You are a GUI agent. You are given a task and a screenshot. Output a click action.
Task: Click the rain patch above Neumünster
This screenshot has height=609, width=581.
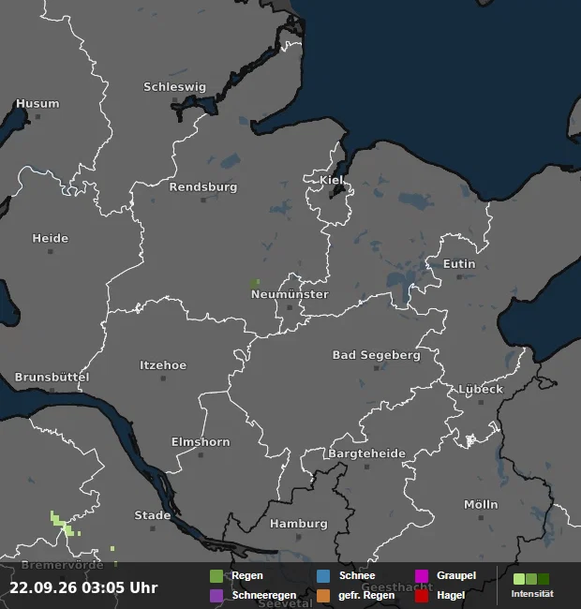tap(255, 283)
